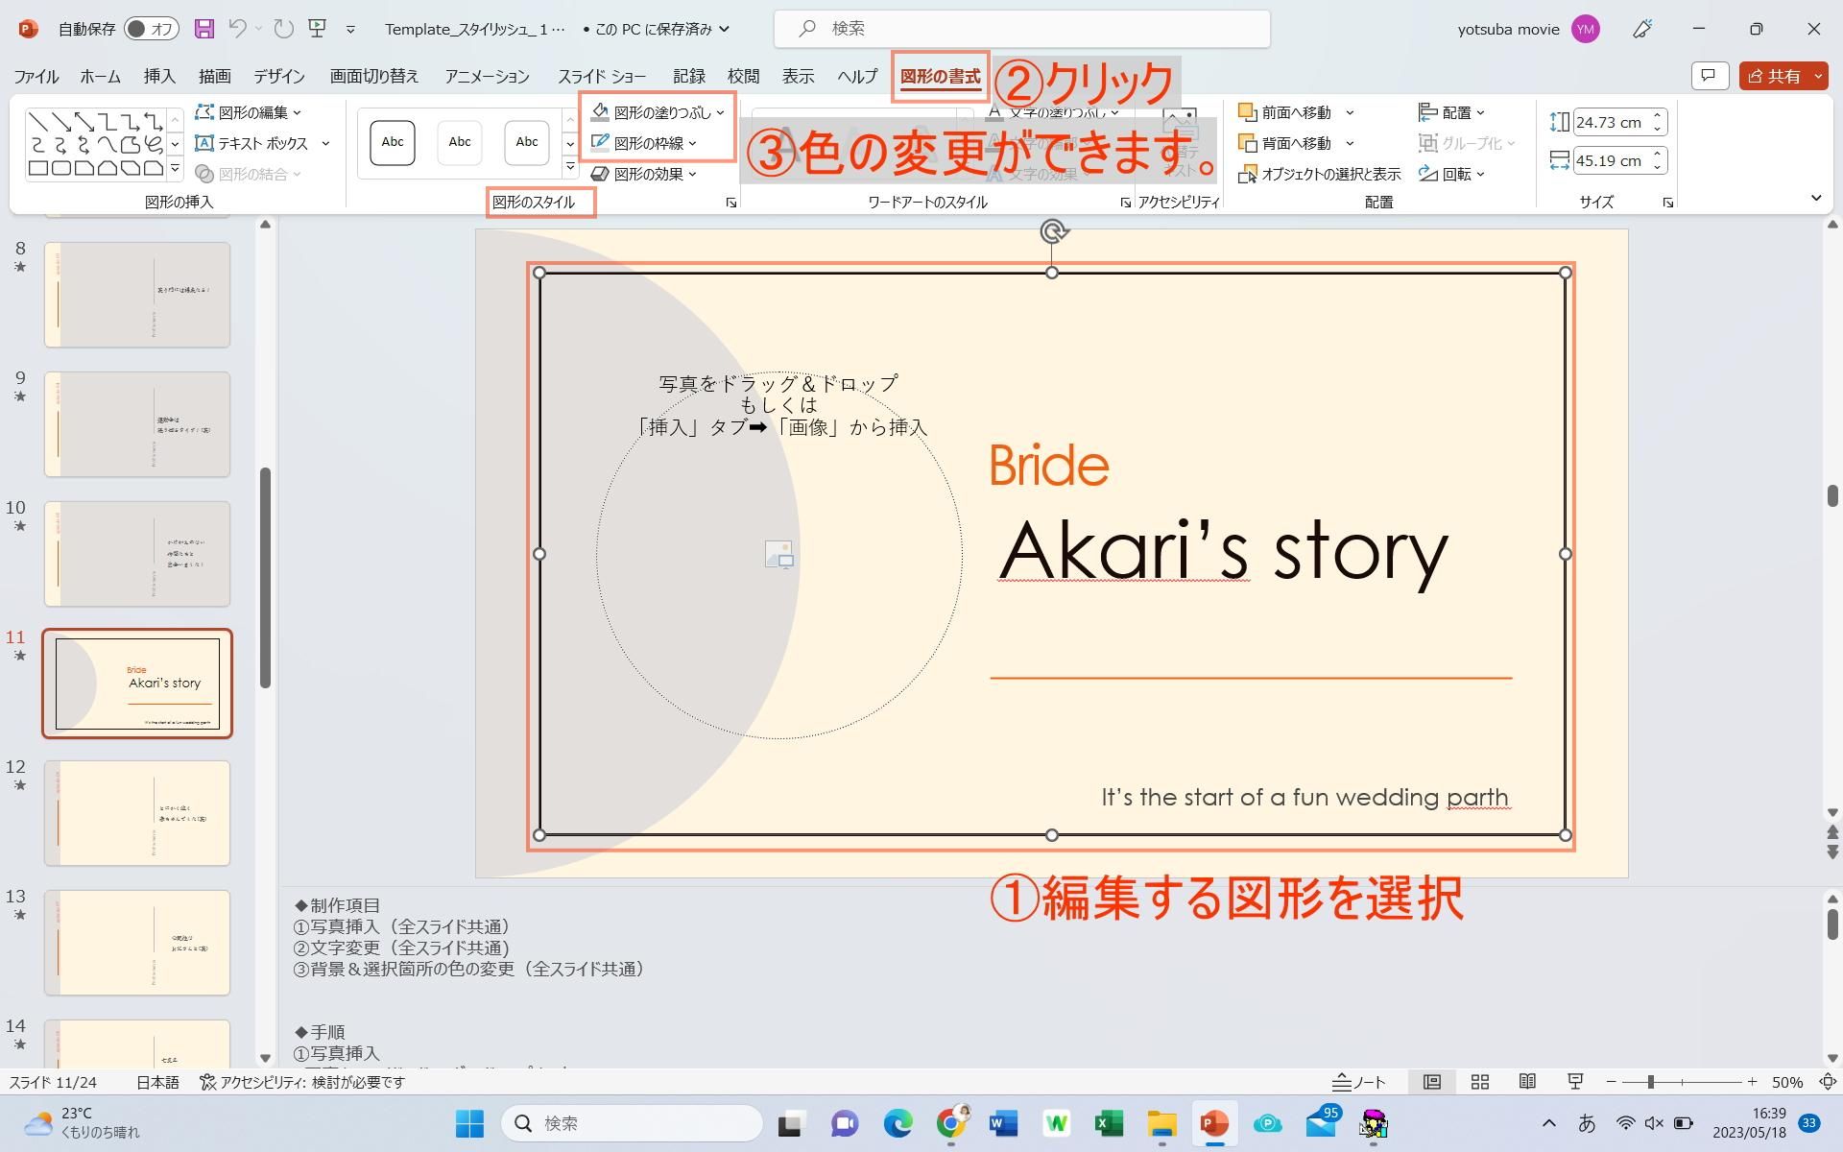Open Excel from taskbar
This screenshot has width=1843, height=1152.
(1109, 1123)
